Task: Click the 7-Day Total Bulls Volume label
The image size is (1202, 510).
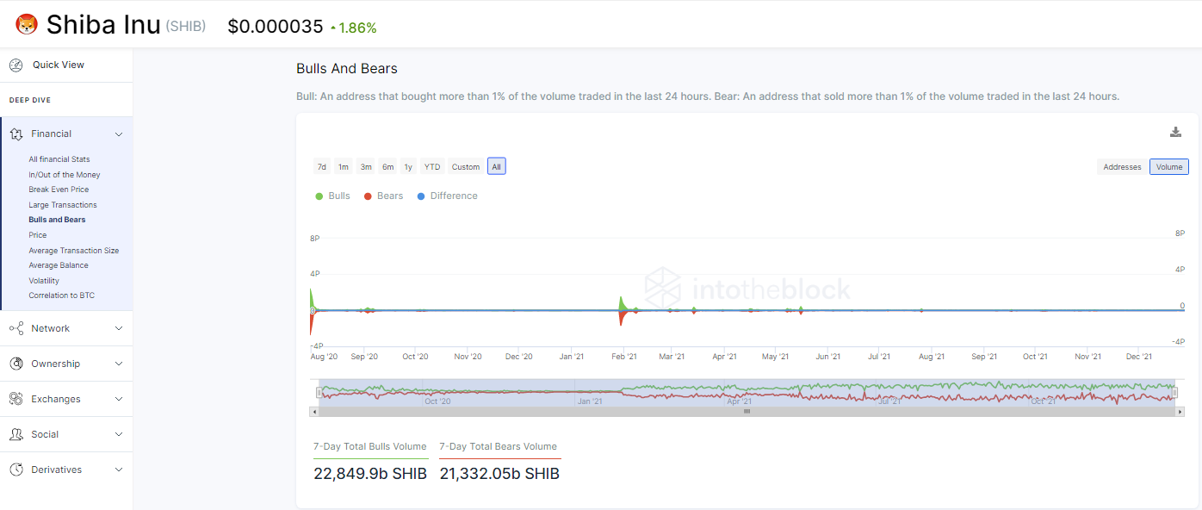Action: 370,446
